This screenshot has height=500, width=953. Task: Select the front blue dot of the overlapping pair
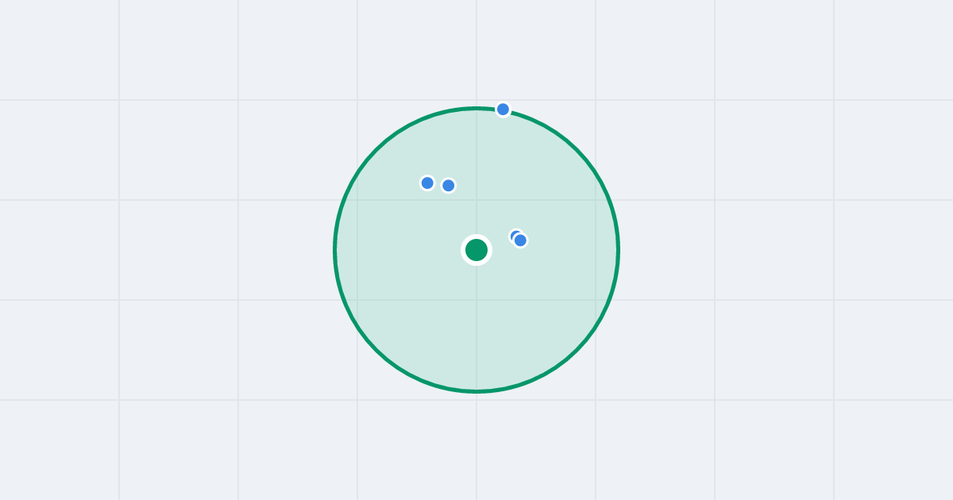520,240
